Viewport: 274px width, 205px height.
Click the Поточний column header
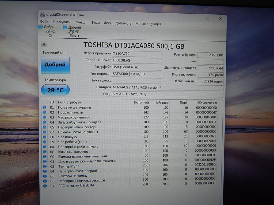pos(141,102)
